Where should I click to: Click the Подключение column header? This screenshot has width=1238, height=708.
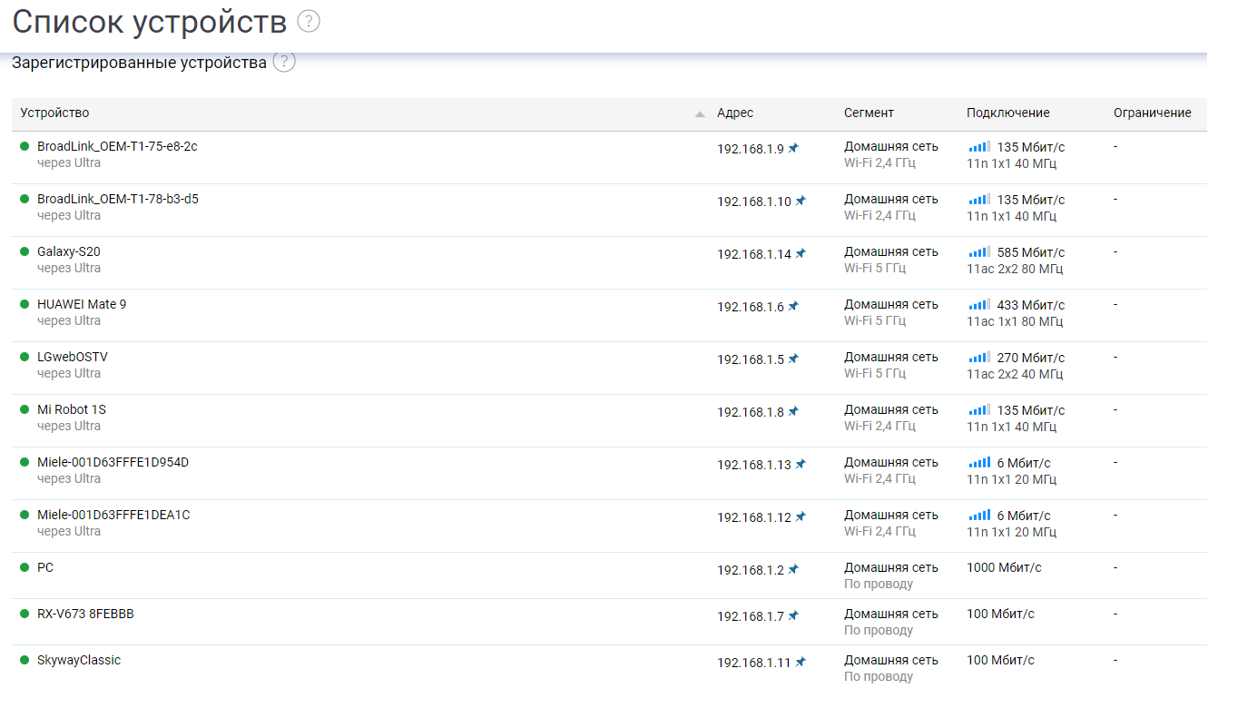pos(1007,113)
